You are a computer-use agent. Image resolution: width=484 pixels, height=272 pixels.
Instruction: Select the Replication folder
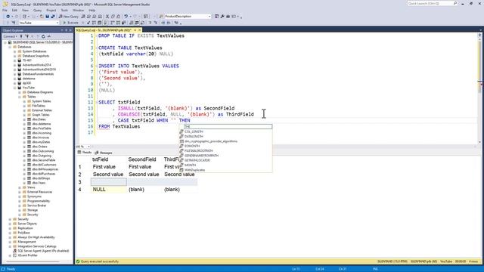[x=25, y=228]
